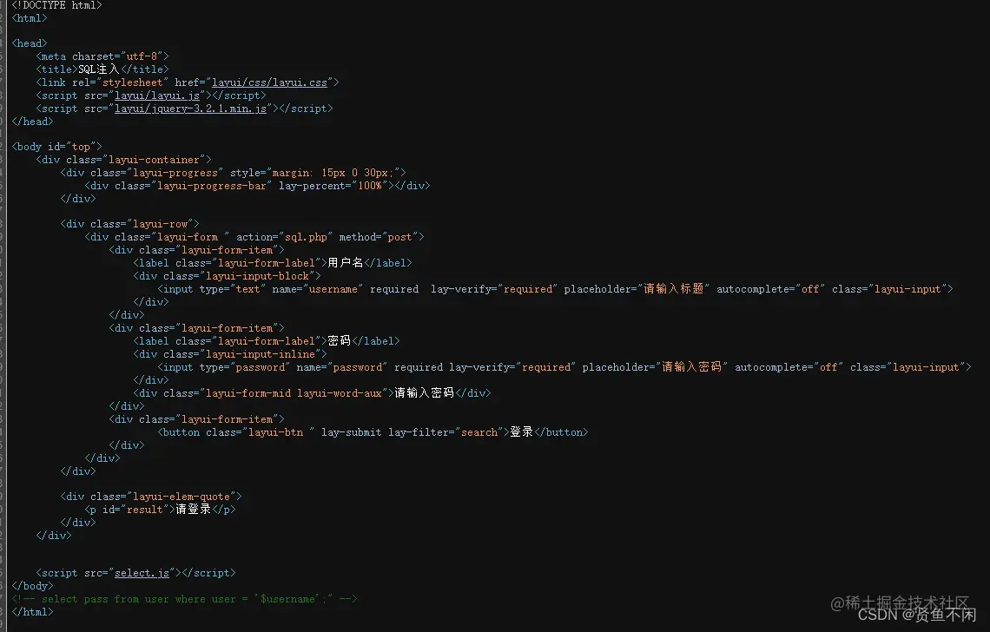This screenshot has height=632, width=990.
Task: Click the SQL注入 title text
Action: 98,69
